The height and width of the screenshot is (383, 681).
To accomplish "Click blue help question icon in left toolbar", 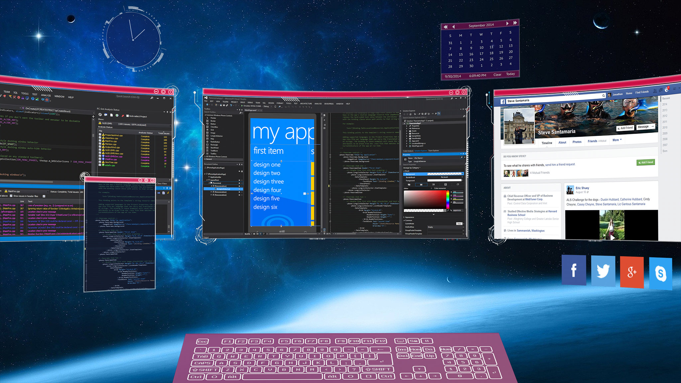I will coord(33,99).
